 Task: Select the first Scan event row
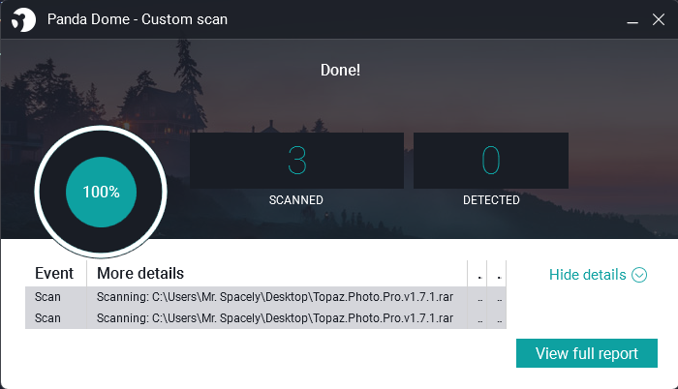tap(265, 297)
